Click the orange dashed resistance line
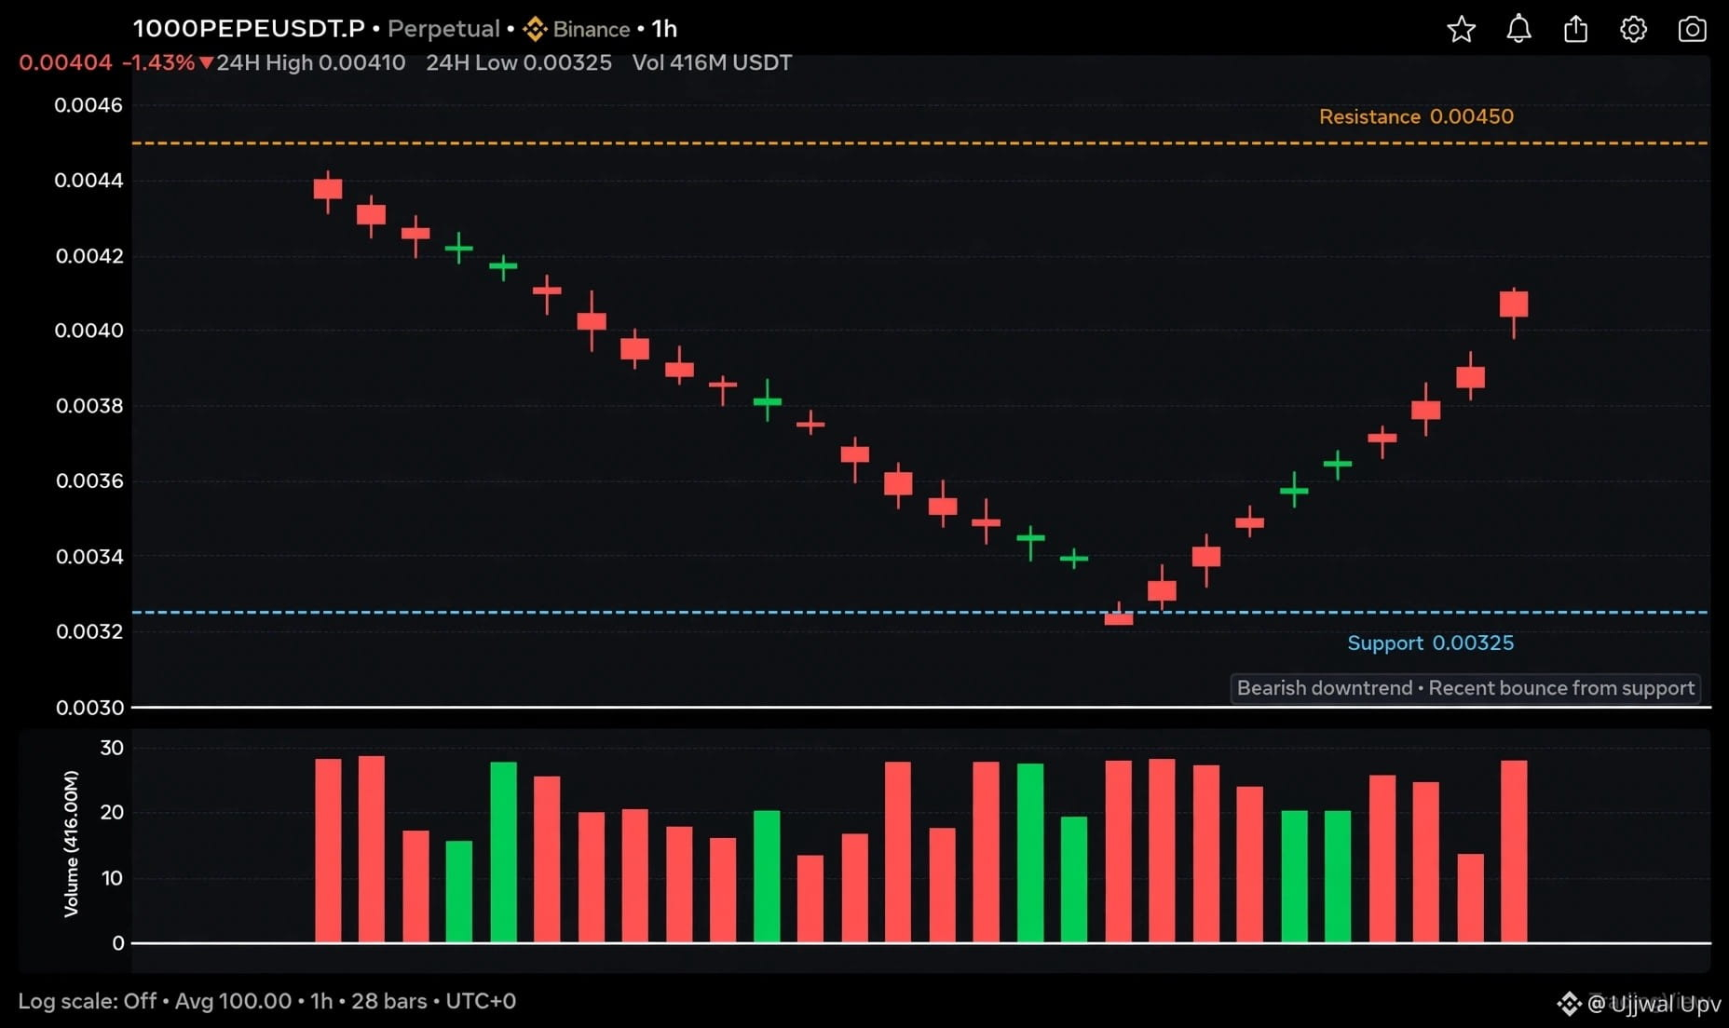1729x1028 pixels. click(x=920, y=143)
